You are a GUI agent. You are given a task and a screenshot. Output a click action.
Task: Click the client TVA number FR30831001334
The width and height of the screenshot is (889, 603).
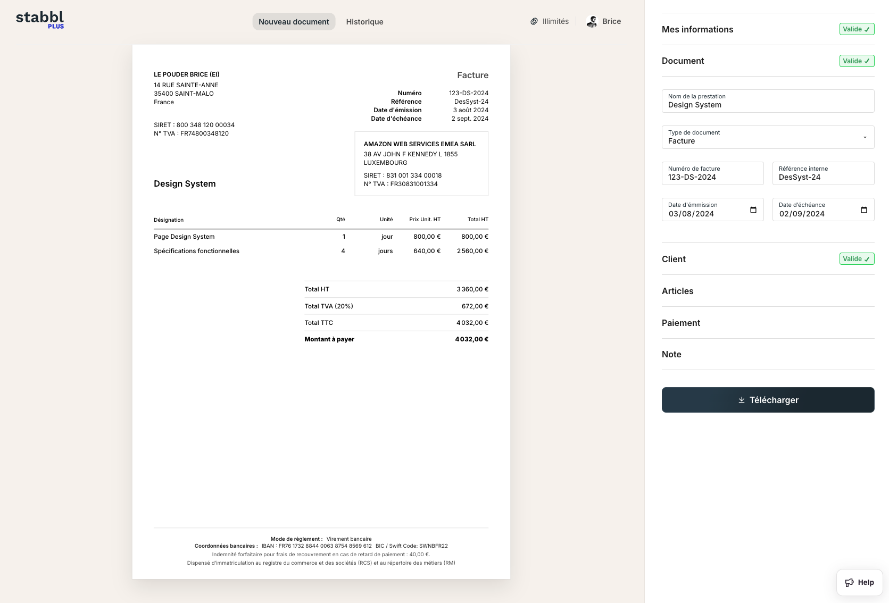pyautogui.click(x=401, y=184)
